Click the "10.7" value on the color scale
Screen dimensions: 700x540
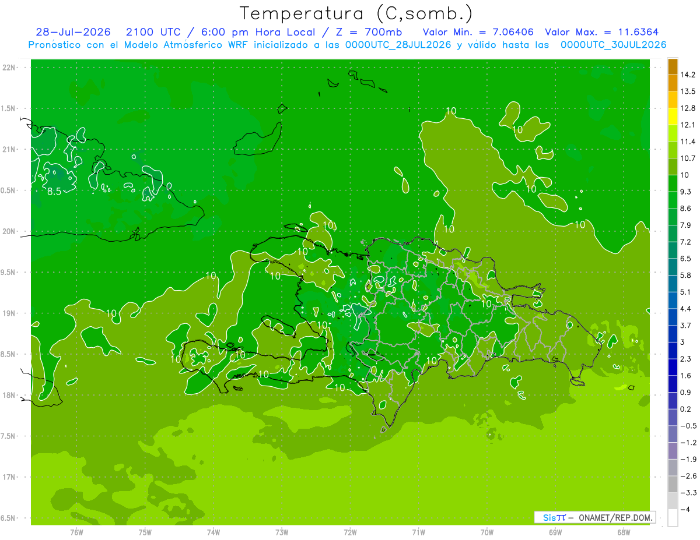pos(689,158)
